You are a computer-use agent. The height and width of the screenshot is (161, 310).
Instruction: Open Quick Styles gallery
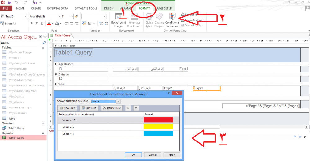point(149,20)
